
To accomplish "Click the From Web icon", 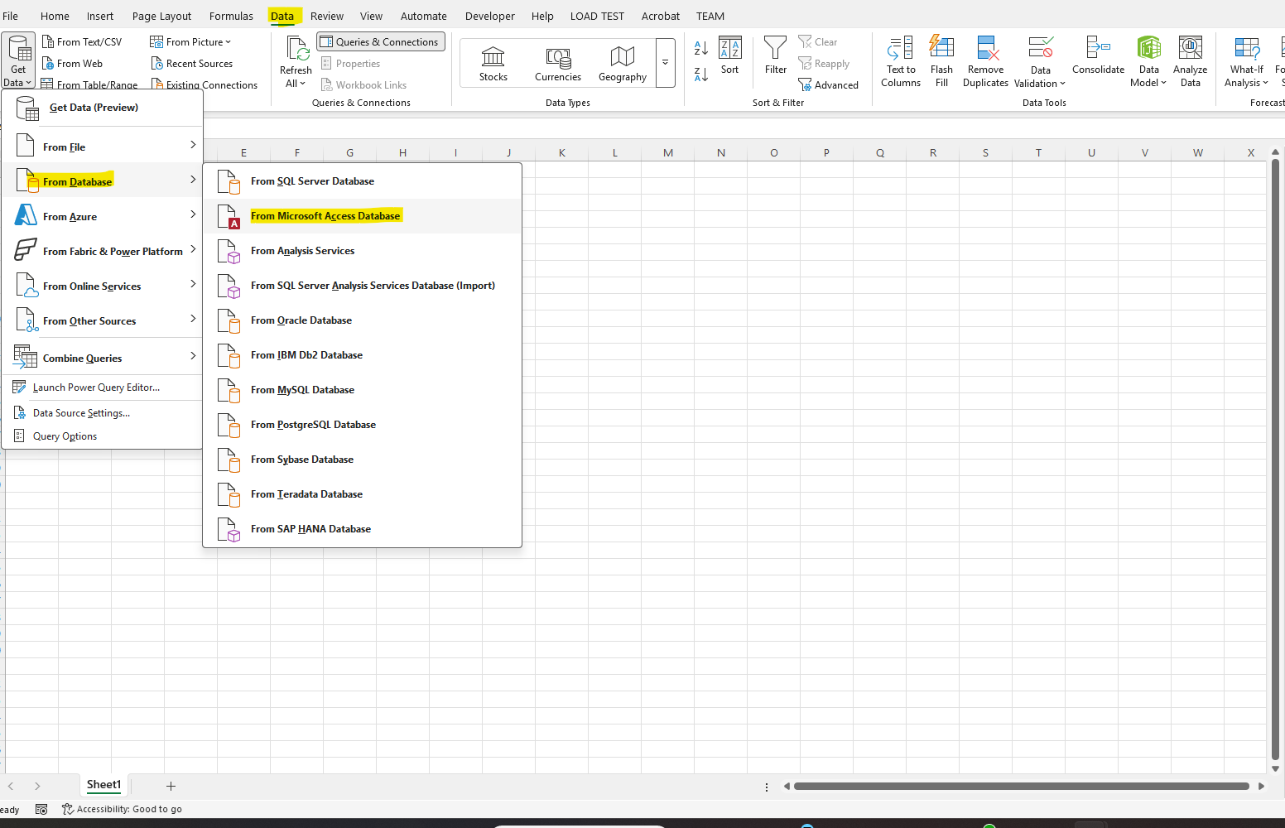I will click(x=48, y=64).
